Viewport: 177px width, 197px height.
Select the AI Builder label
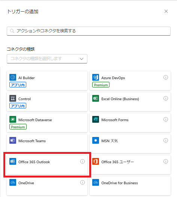tap(27, 78)
